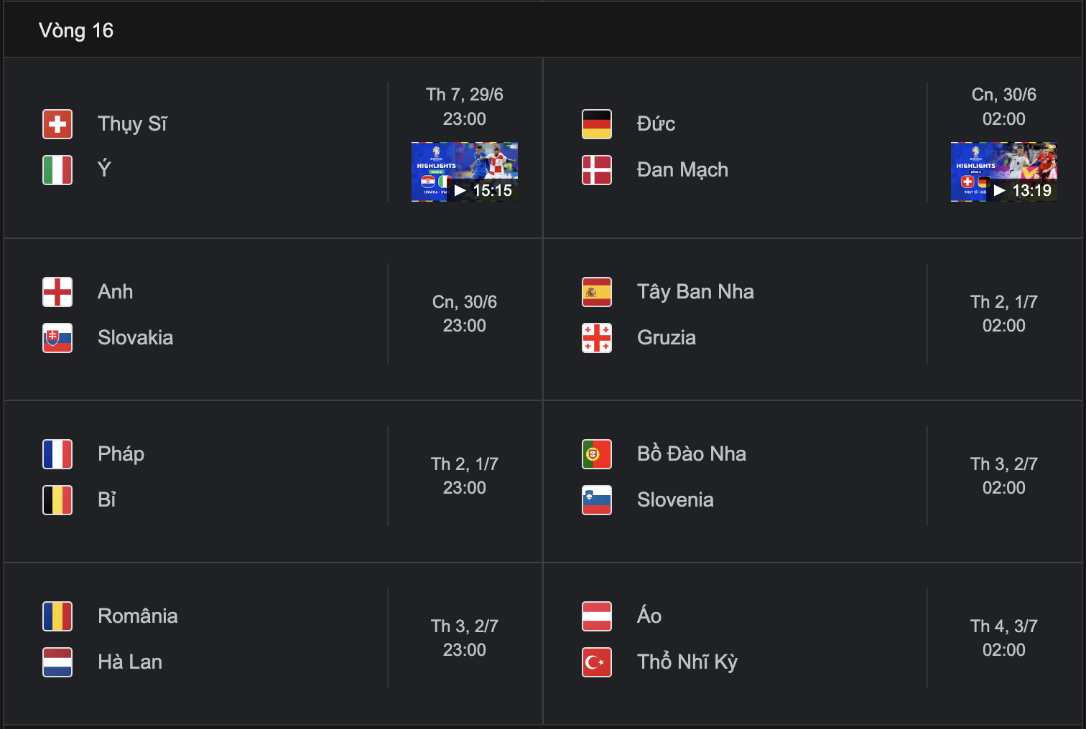1086x729 pixels.
Task: Click the Italy flag icon
Action: (57, 170)
